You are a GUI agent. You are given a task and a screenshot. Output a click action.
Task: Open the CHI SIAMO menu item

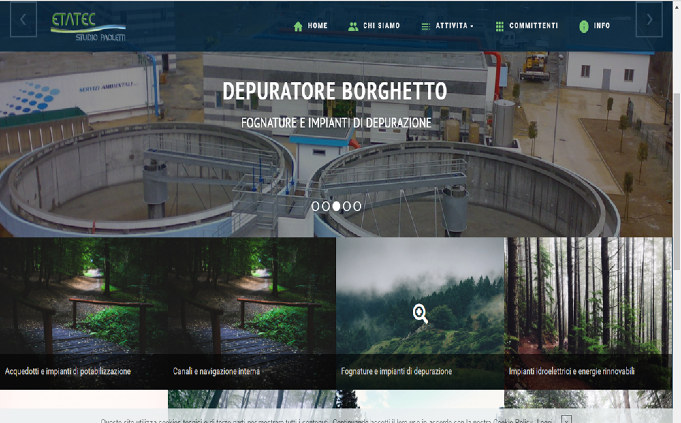coord(382,26)
